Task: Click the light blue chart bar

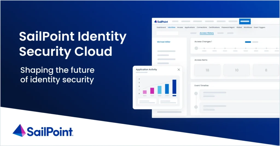Action: point(159,90)
